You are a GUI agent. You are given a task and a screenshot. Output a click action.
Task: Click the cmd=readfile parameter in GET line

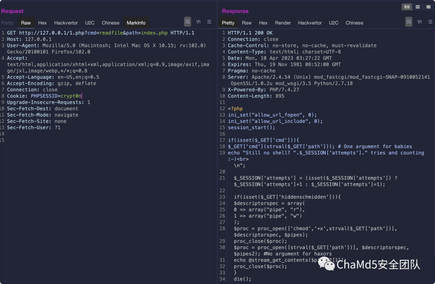105,33
